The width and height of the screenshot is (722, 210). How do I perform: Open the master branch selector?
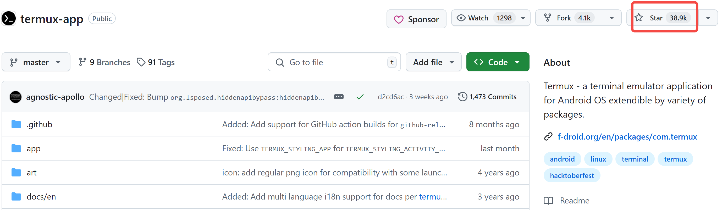(36, 62)
